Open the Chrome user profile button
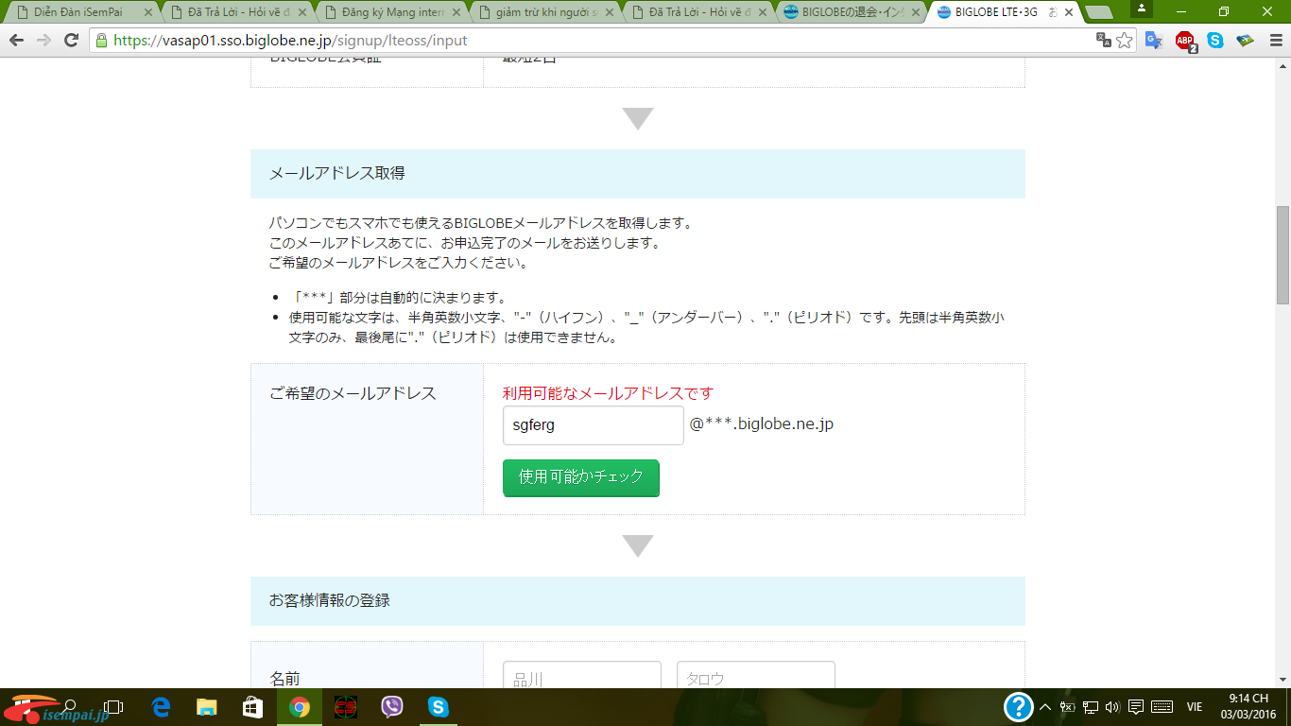Screen dimensions: 1291x726 click(x=1142, y=9)
